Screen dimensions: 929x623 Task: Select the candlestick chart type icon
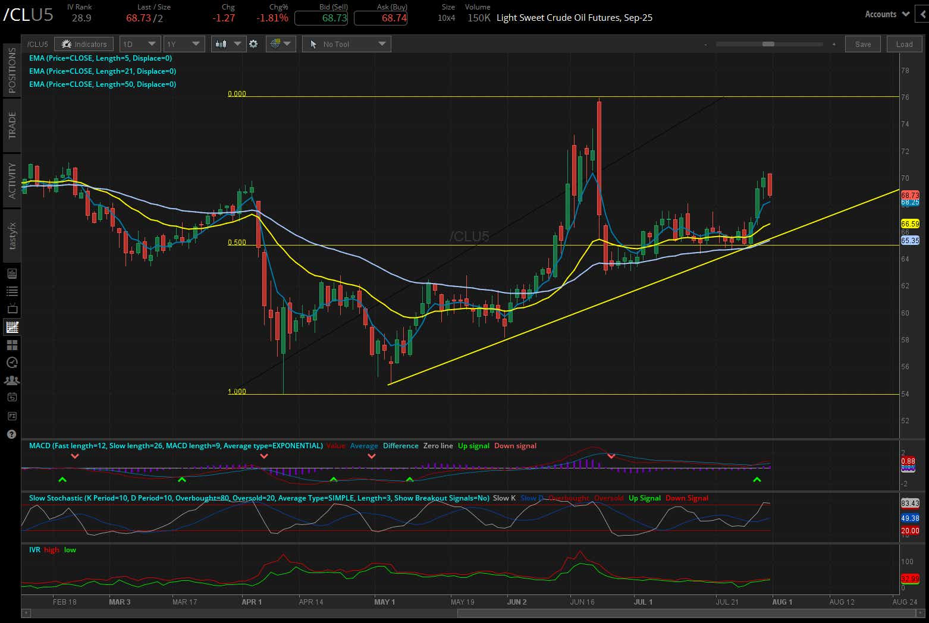click(x=221, y=43)
